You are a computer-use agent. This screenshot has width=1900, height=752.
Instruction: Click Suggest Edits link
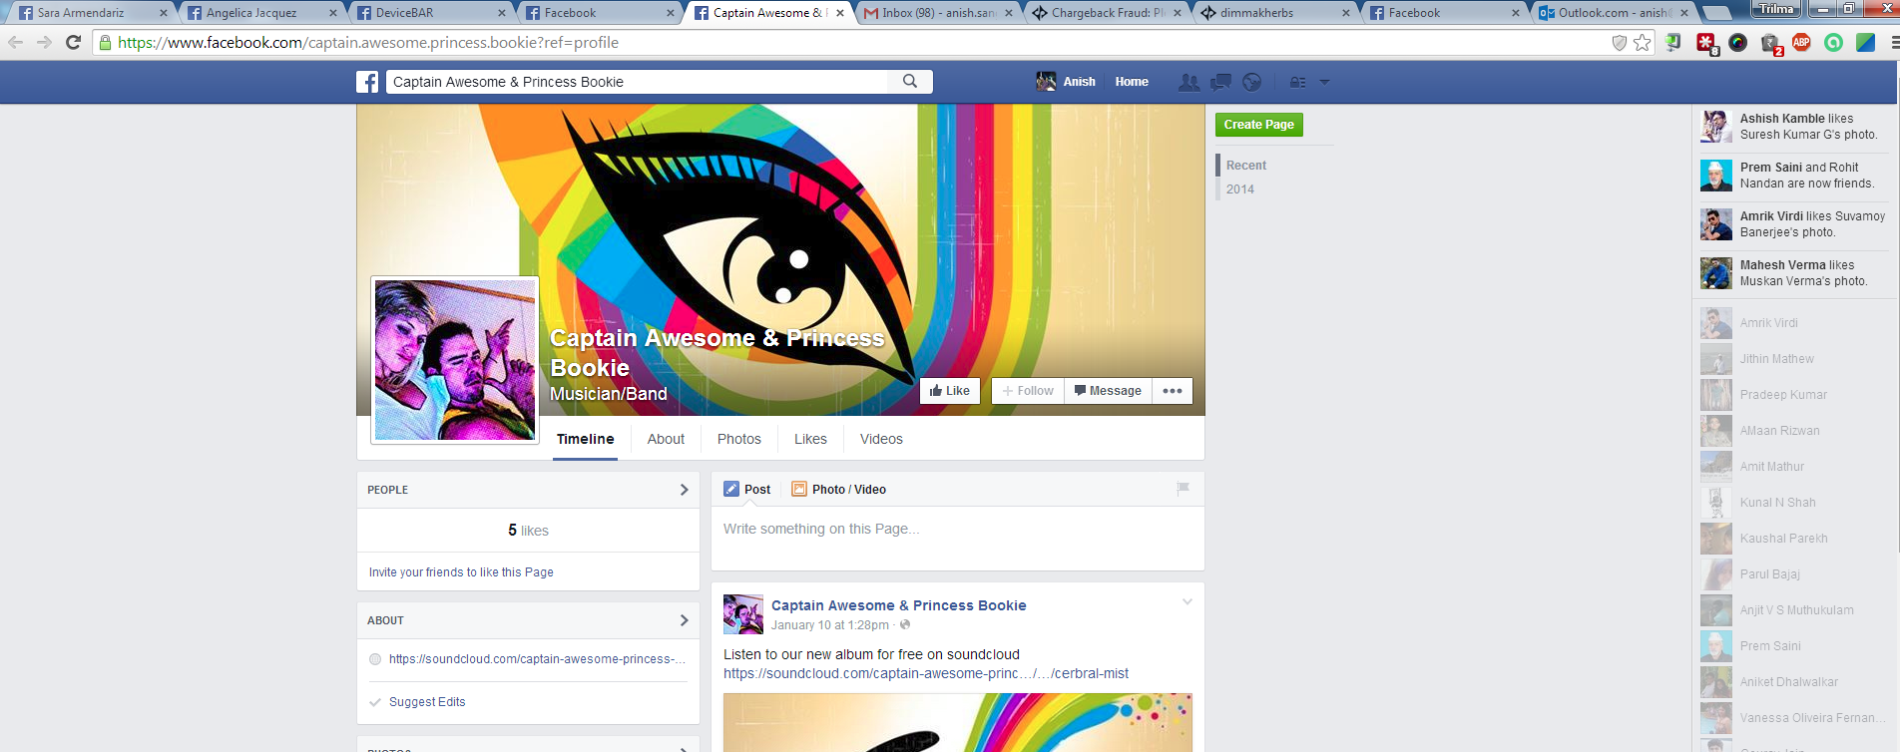[x=427, y=702]
